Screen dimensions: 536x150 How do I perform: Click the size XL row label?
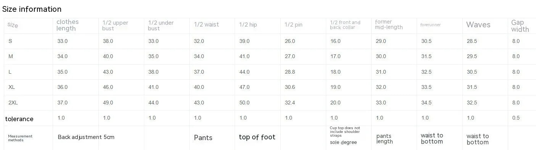click(11, 87)
